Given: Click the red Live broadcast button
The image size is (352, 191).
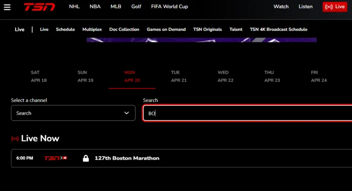Looking at the screenshot, I should click(x=335, y=7).
